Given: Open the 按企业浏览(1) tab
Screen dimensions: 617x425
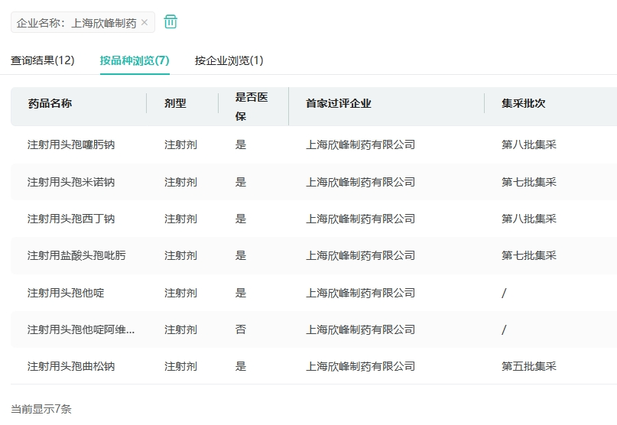Looking at the screenshot, I should pos(229,60).
